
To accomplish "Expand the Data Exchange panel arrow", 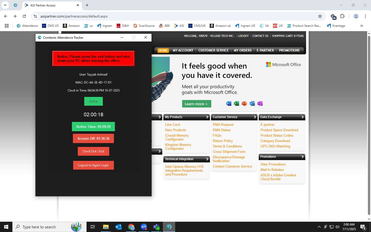I will click(x=302, y=117).
